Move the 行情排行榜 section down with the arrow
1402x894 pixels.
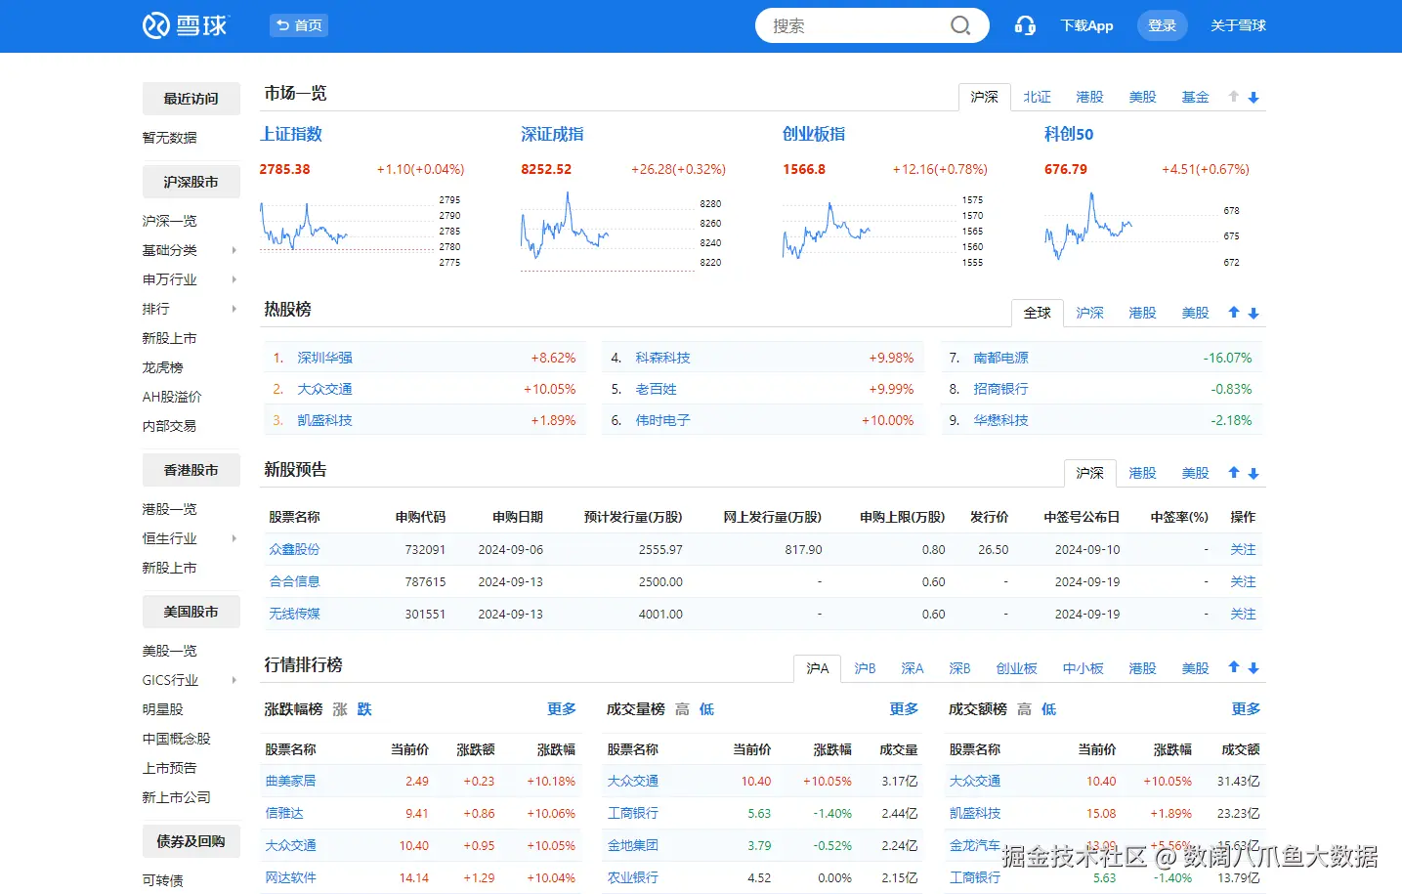pos(1253,668)
